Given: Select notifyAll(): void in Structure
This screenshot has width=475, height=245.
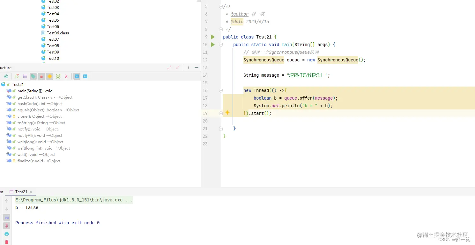Looking at the screenshot, I should pos(40,135).
